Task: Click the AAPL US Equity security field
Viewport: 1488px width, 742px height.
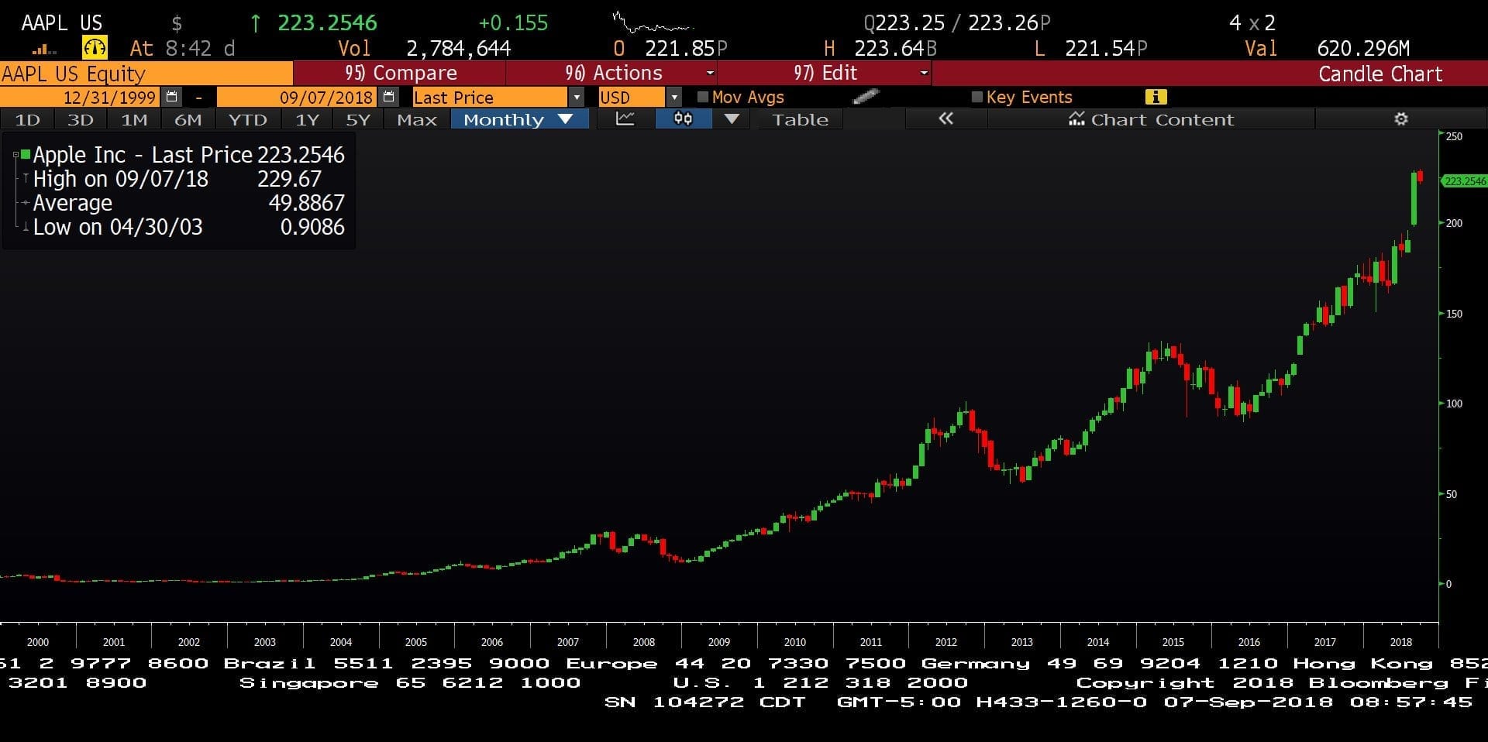Action: point(146,74)
